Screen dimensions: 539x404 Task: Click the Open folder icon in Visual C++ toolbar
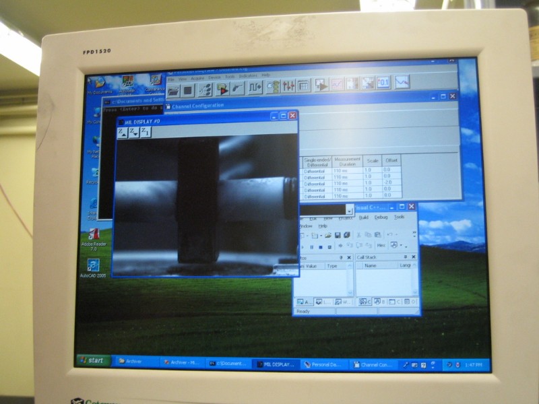click(328, 235)
